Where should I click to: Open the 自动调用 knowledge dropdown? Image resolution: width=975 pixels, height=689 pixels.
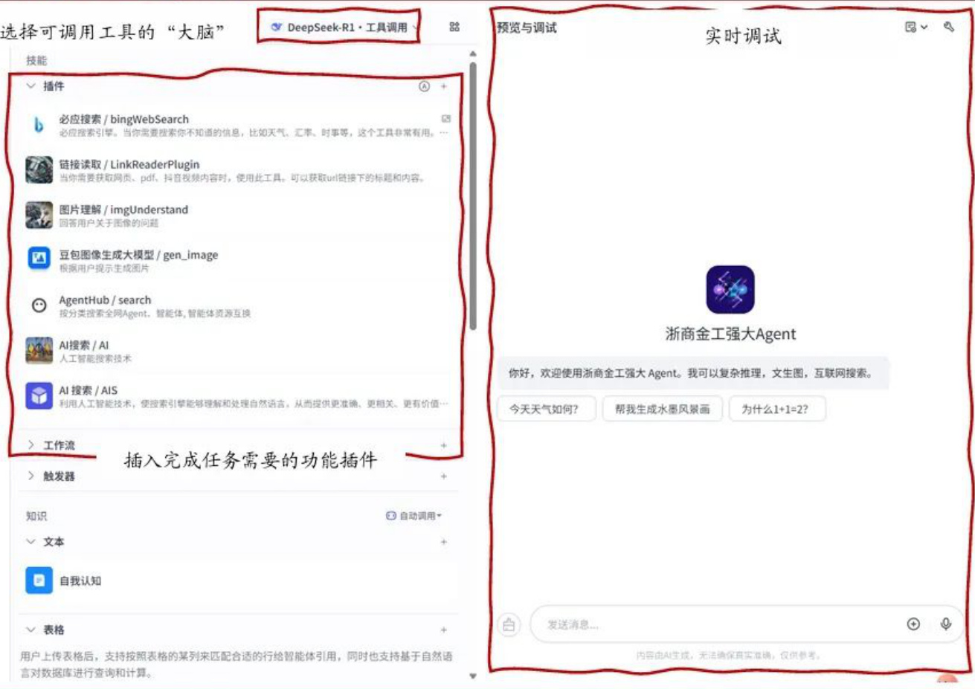pyautogui.click(x=414, y=516)
